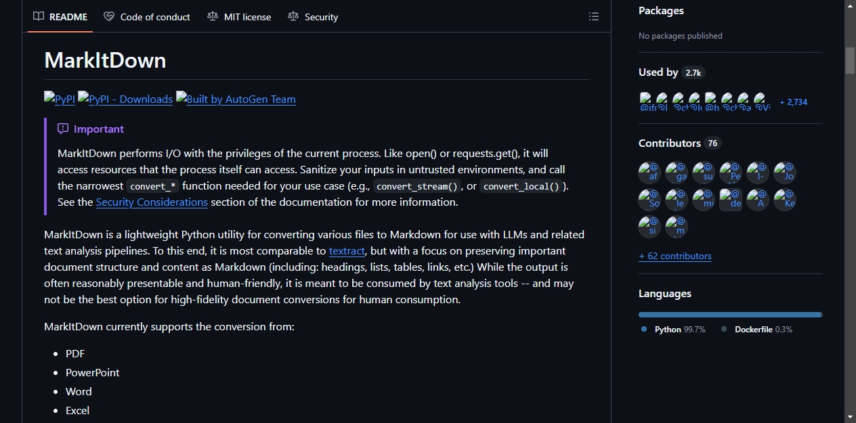This screenshot has width=856, height=423.
Task: Click the page scrollbar down arrow
Action: pyautogui.click(x=850, y=417)
